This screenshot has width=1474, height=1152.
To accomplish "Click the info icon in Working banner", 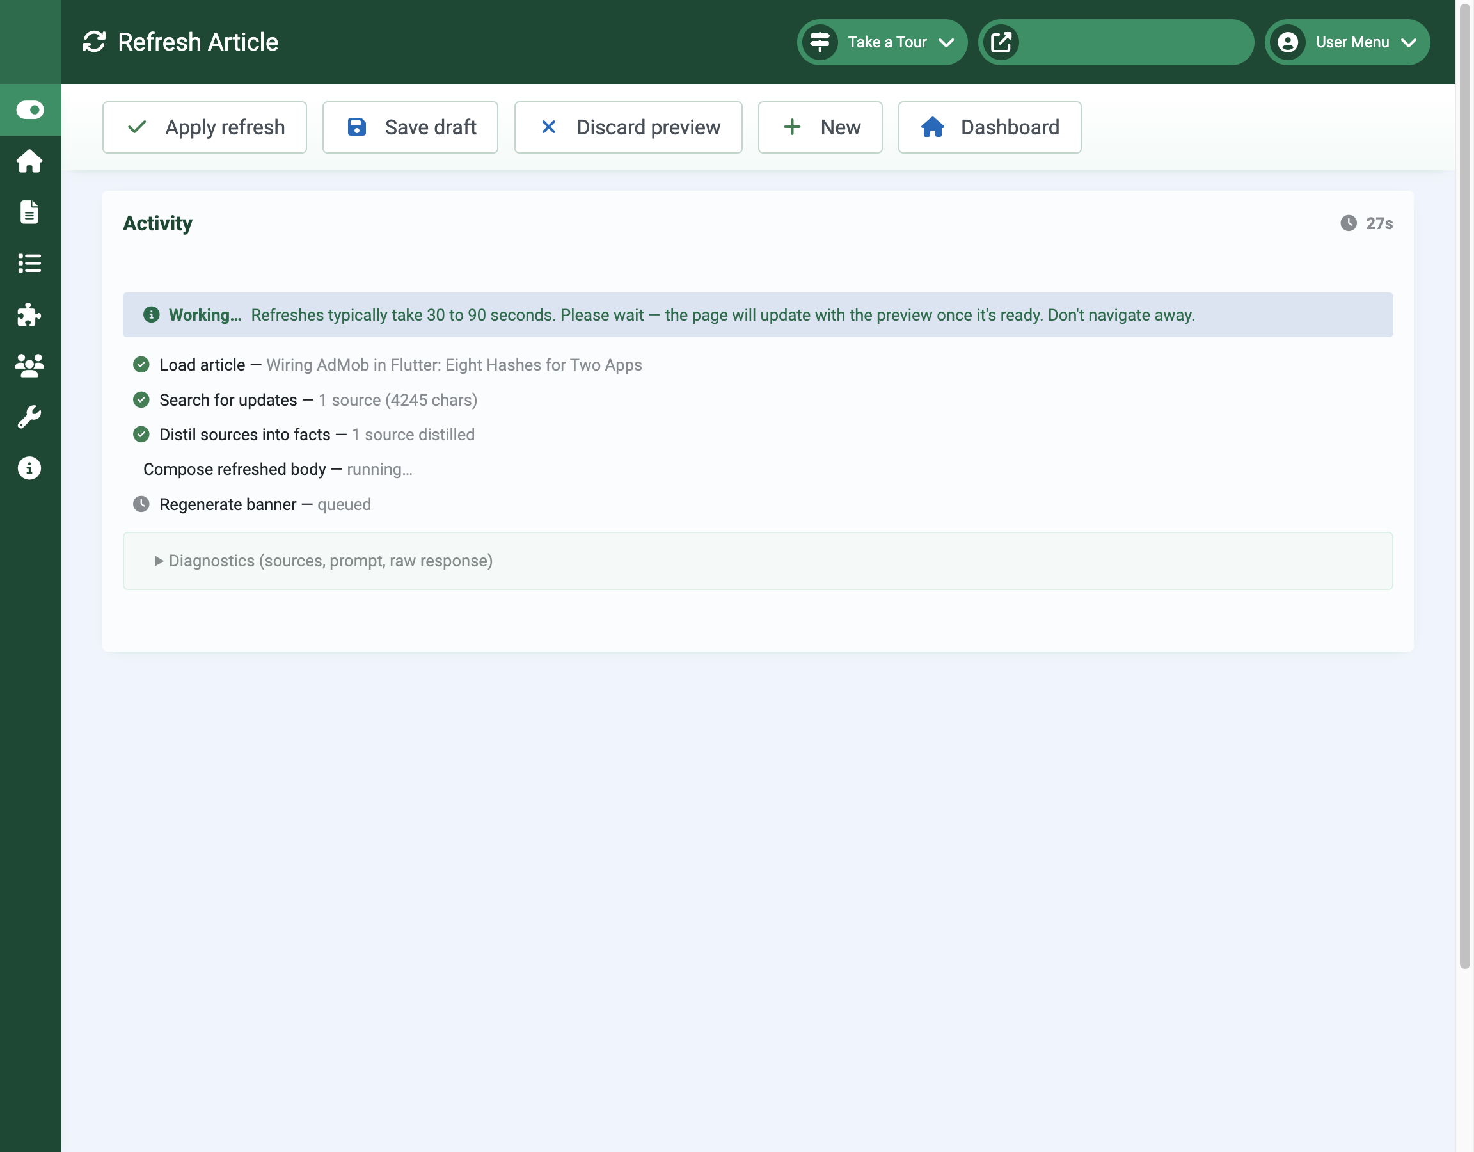I will (x=151, y=315).
